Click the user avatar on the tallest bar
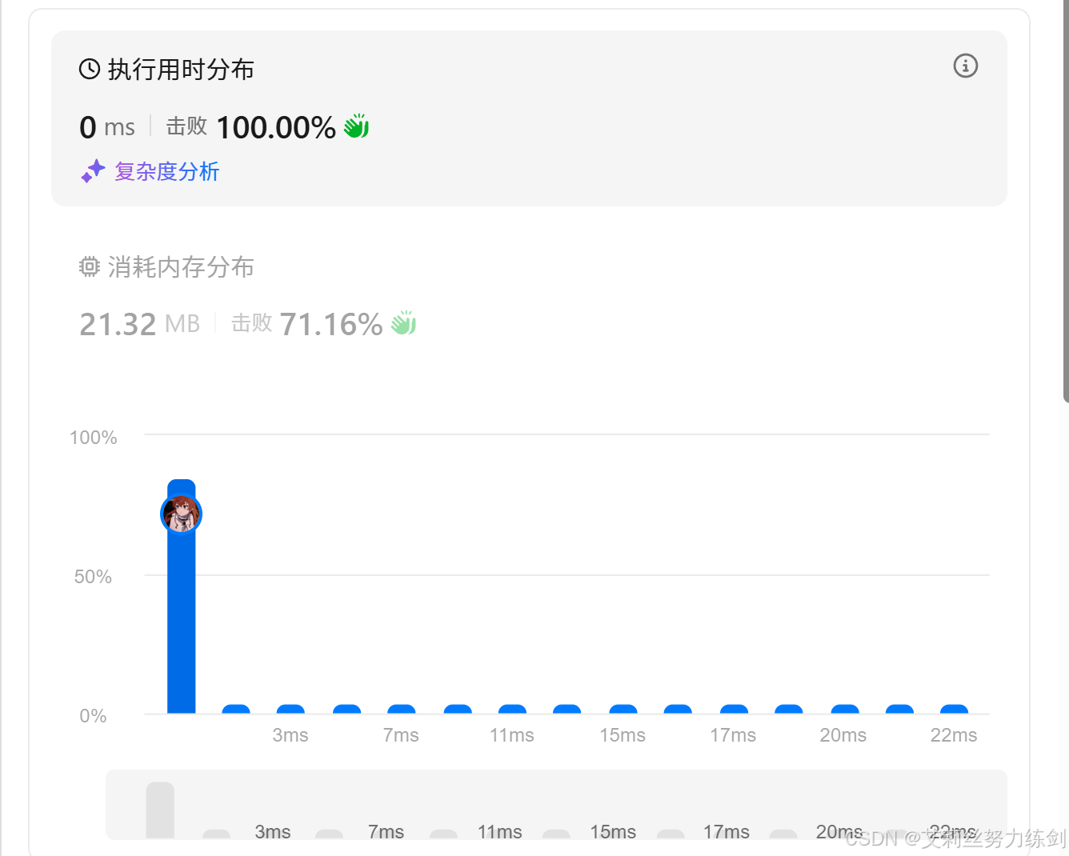 point(182,514)
